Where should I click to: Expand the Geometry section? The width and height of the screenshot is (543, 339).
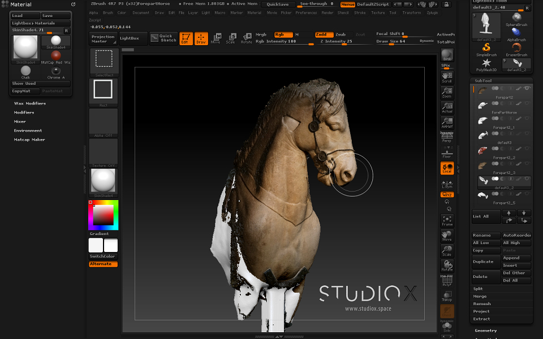[485, 331]
